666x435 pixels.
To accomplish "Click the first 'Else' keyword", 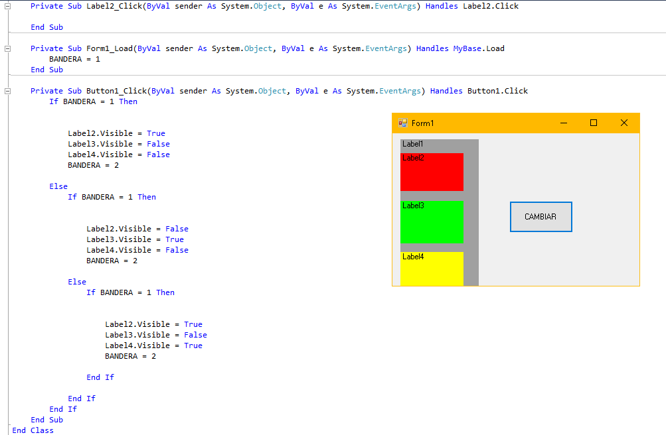I will [x=58, y=186].
